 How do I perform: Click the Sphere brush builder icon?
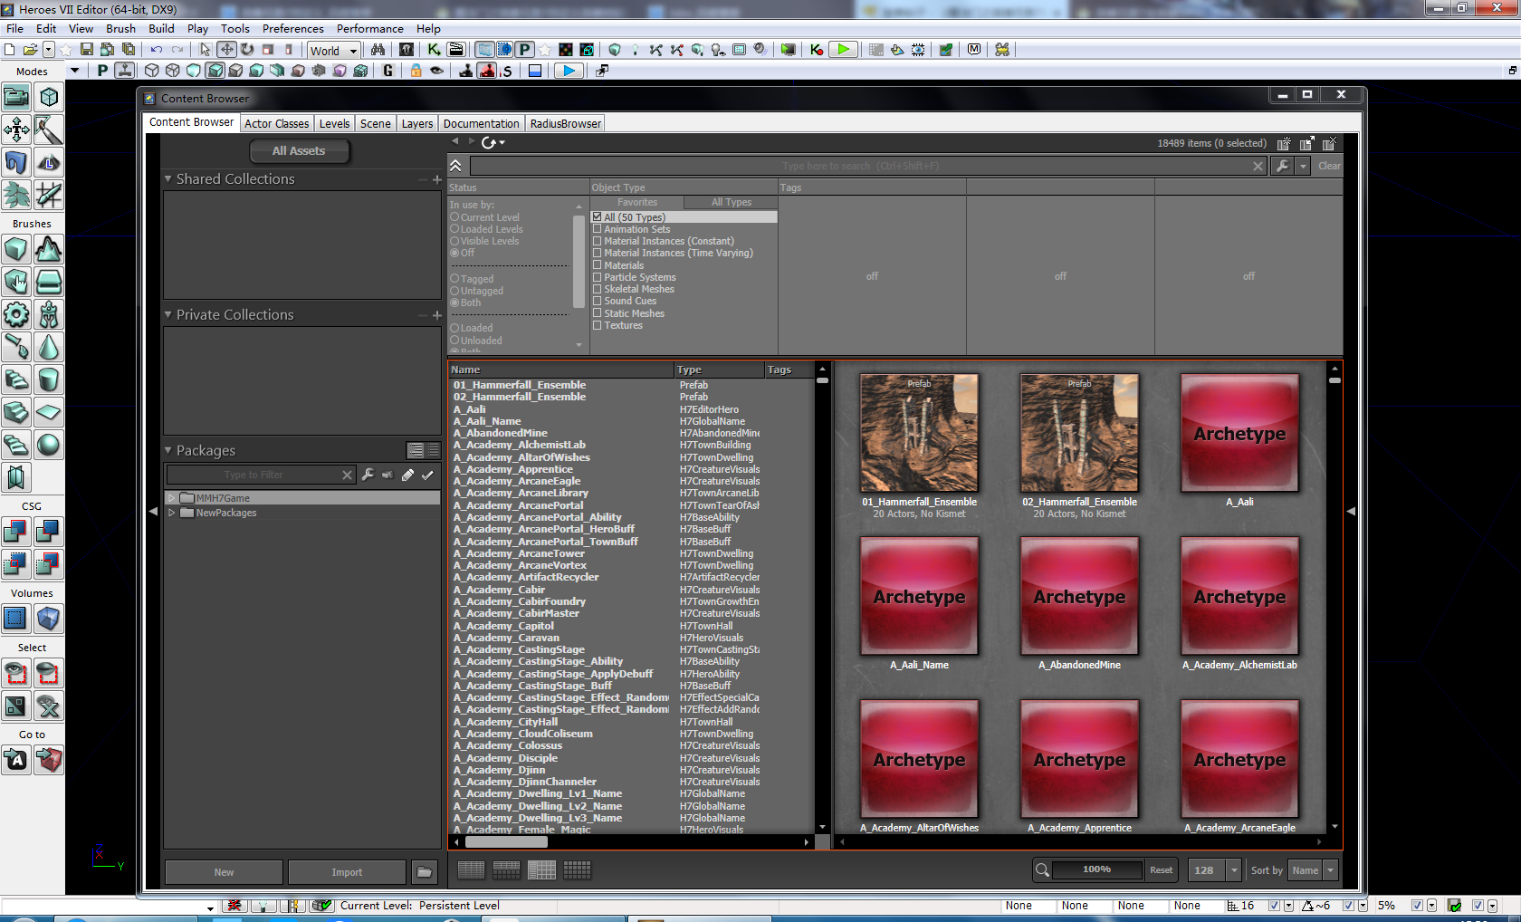click(49, 445)
